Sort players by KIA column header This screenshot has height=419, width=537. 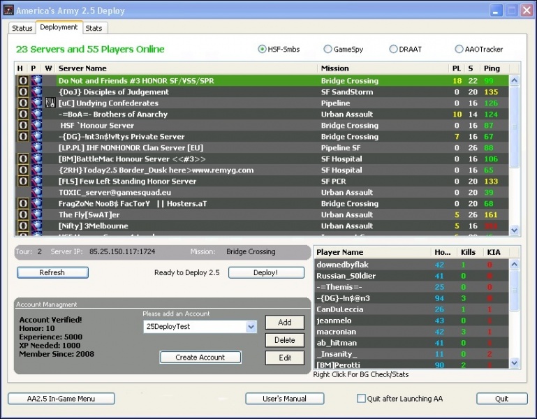click(x=496, y=252)
